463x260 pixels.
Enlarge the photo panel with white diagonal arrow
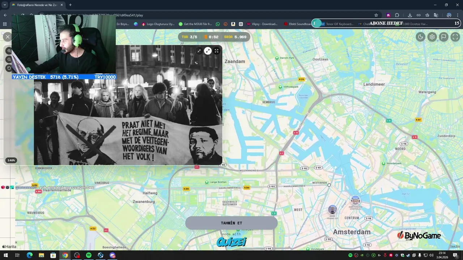tap(208, 51)
